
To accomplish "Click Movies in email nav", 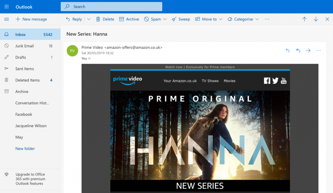I will pyautogui.click(x=230, y=81).
